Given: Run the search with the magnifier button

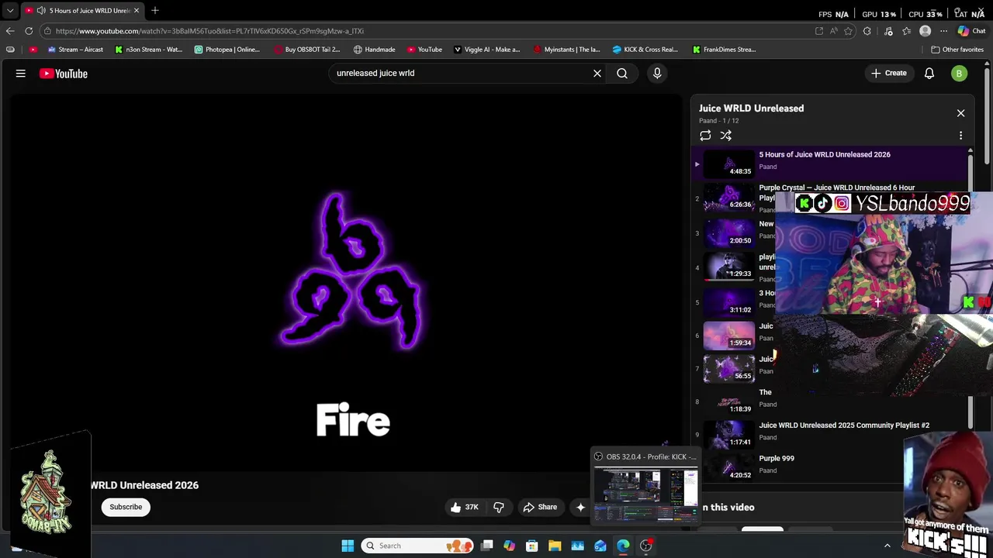Looking at the screenshot, I should pos(622,74).
